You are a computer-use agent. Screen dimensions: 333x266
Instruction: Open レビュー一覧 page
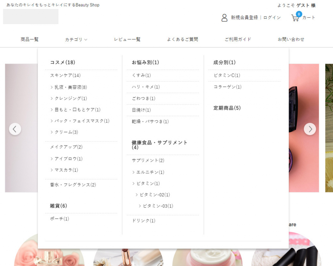pos(127,39)
